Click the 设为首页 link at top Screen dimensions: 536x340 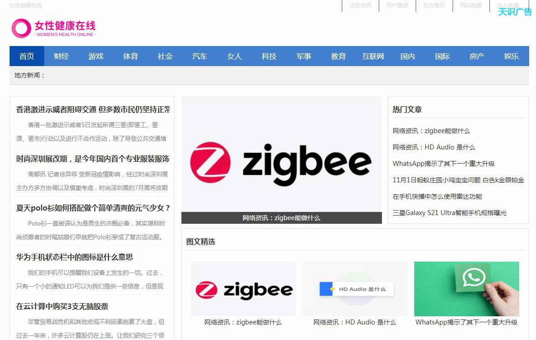pyautogui.click(x=434, y=5)
